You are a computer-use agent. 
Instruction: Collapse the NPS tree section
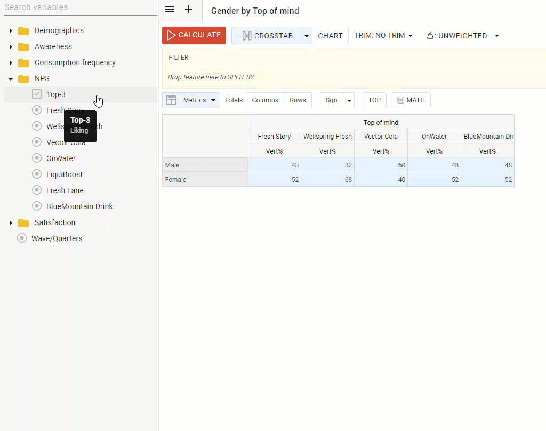[11, 78]
